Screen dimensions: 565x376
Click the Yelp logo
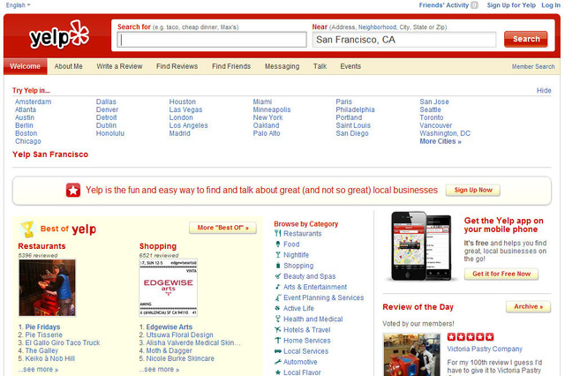point(58,36)
